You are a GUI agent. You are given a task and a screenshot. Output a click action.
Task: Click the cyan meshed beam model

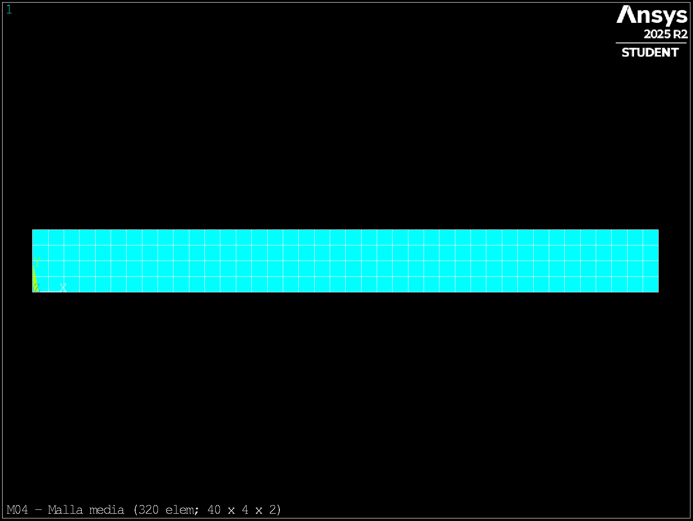345,261
